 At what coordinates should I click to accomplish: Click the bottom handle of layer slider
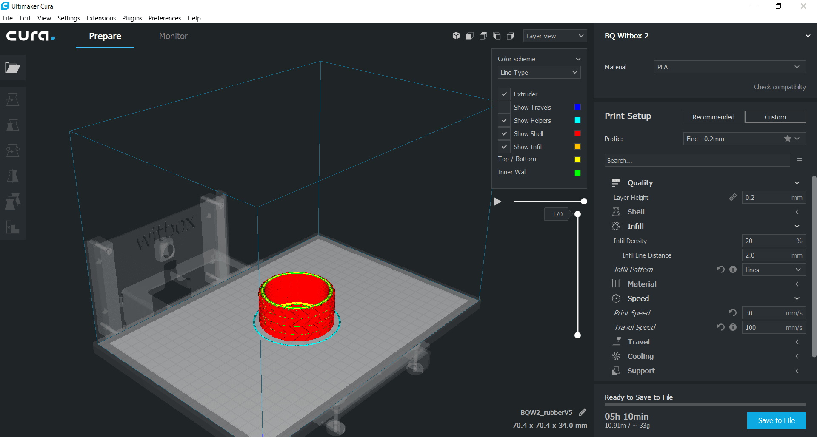(577, 335)
